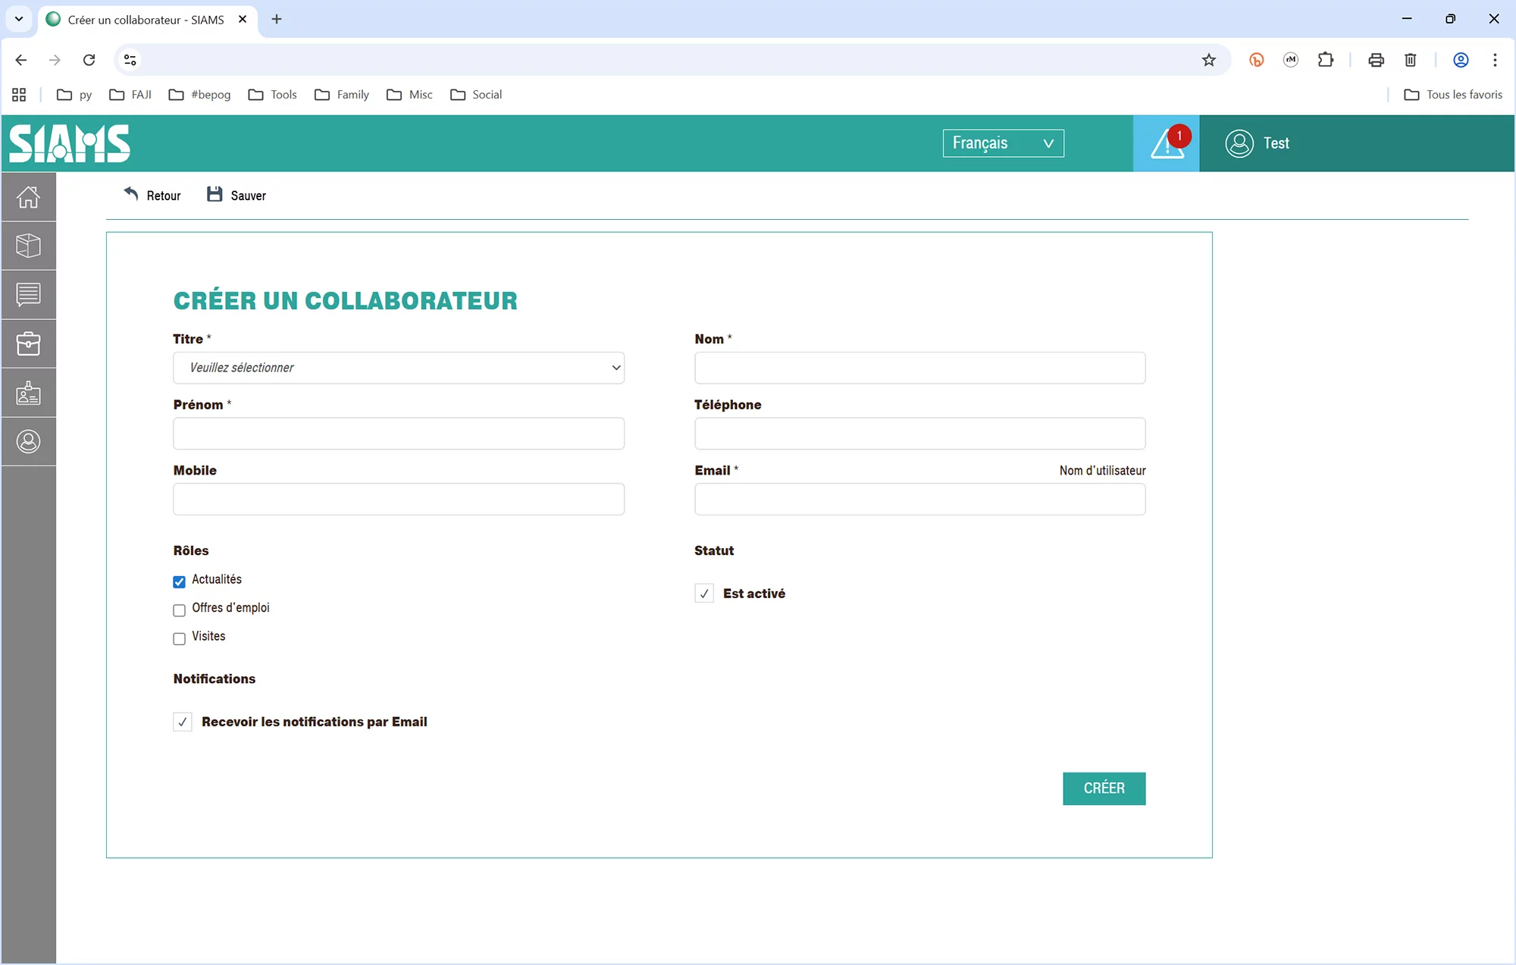The image size is (1516, 965).
Task: Uncheck the Actualités role checkbox
Action: pyautogui.click(x=179, y=581)
